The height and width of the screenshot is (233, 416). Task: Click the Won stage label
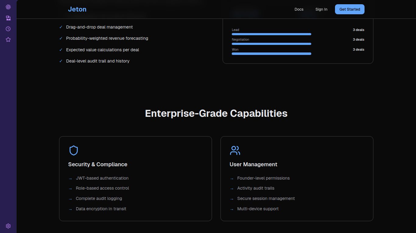235,49
